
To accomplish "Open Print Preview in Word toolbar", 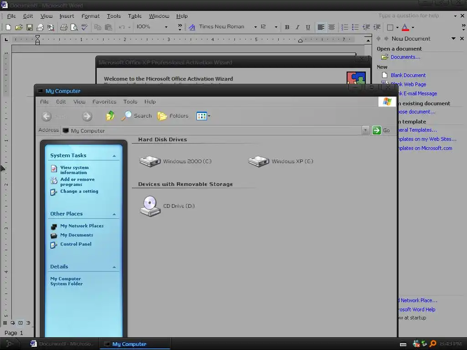I will pos(74,27).
